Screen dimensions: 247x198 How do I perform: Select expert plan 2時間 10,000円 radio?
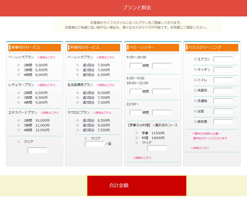pos(19,120)
